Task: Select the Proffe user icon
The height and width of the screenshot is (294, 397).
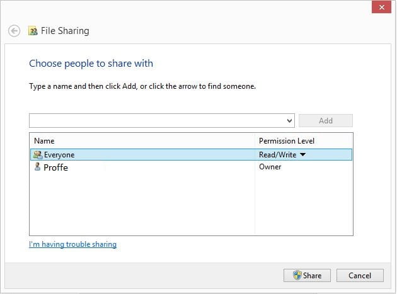Action: 37,167
